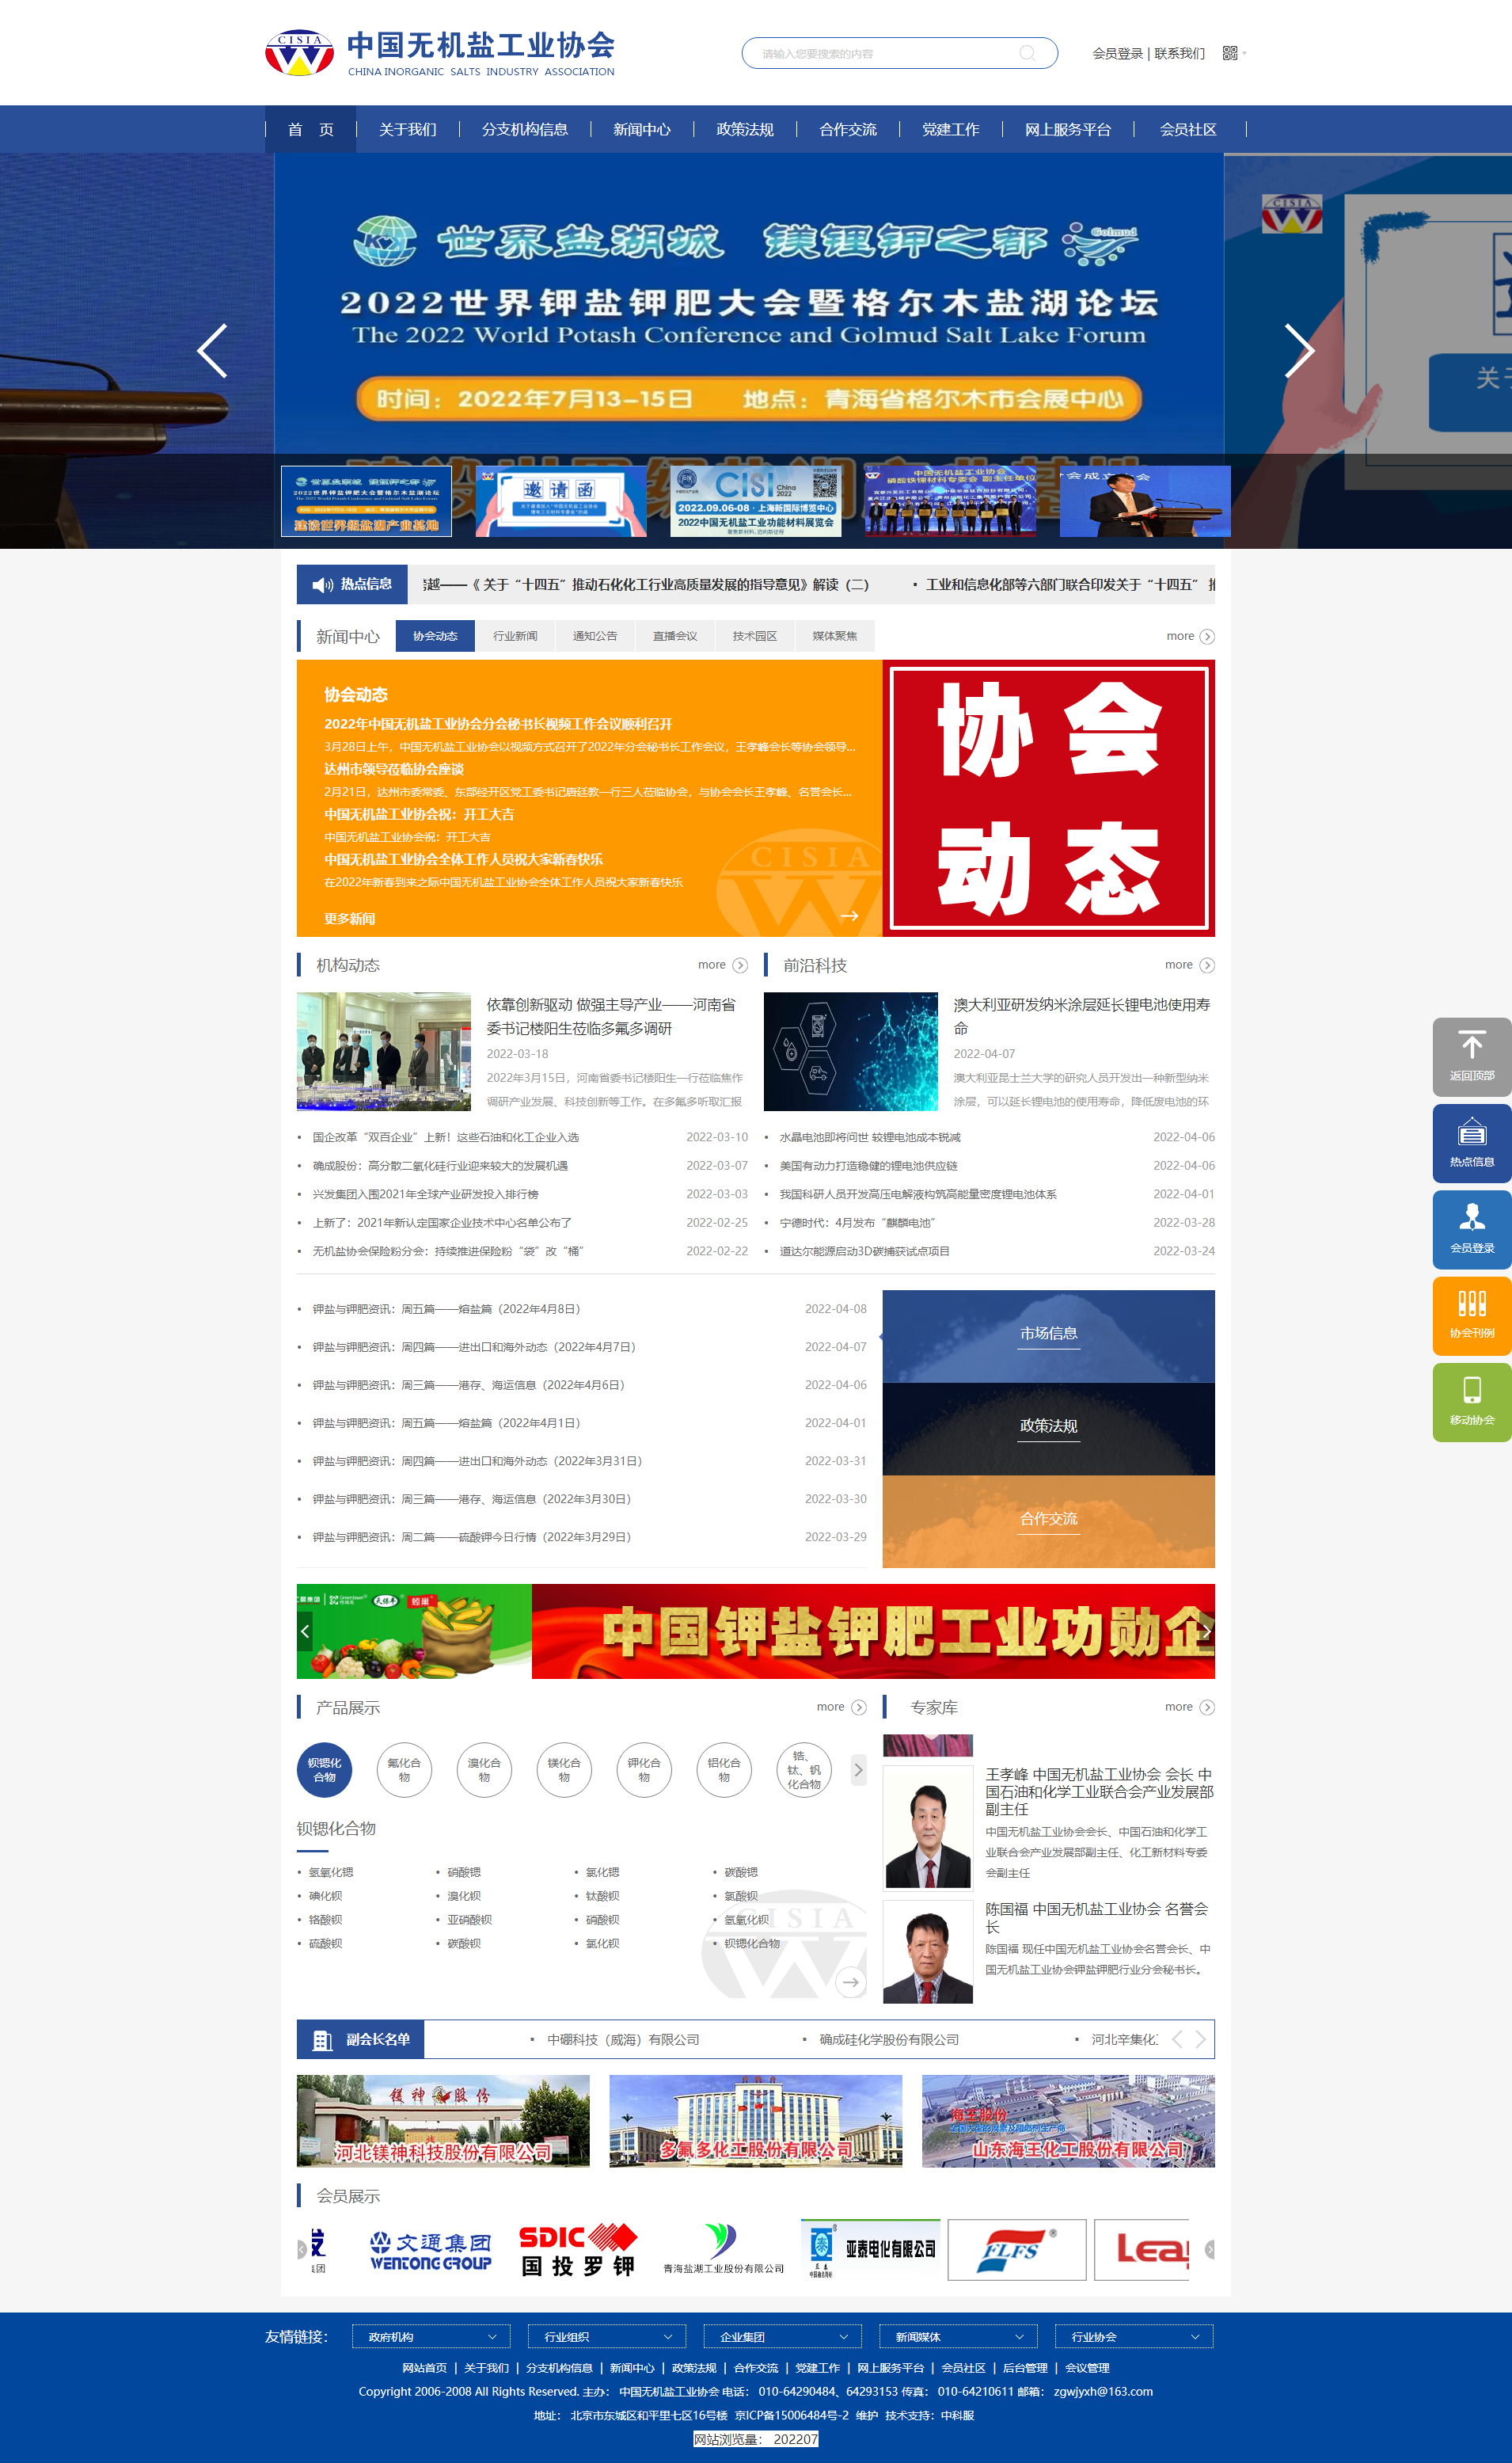Image resolution: width=1512 pixels, height=2463 pixels.
Task: Click the 返回顶部 back-to-top icon
Action: pos(1471,1056)
